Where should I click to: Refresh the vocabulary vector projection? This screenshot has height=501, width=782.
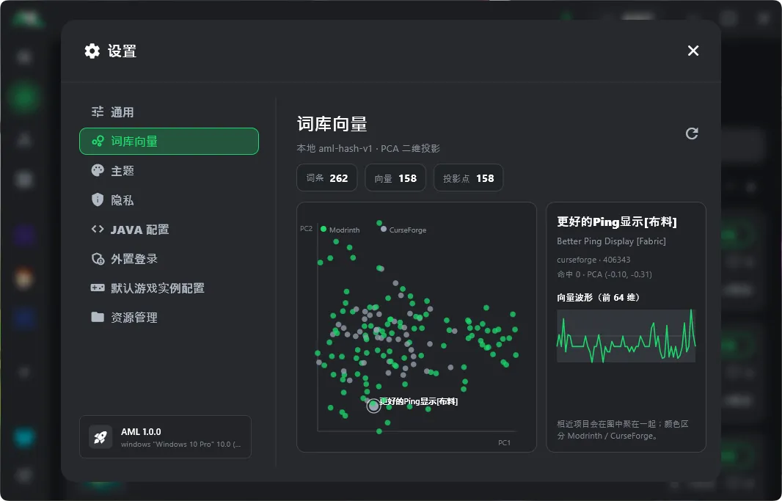click(692, 133)
